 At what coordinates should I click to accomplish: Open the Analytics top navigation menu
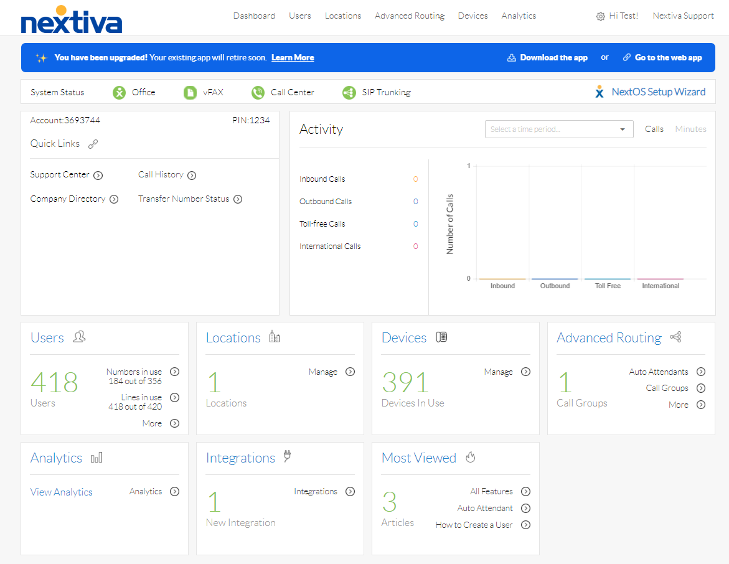coord(519,16)
